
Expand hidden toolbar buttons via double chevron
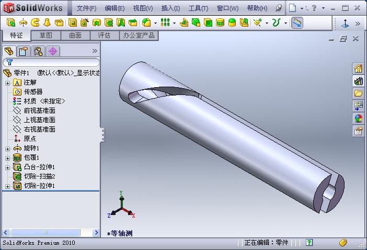click(x=358, y=23)
